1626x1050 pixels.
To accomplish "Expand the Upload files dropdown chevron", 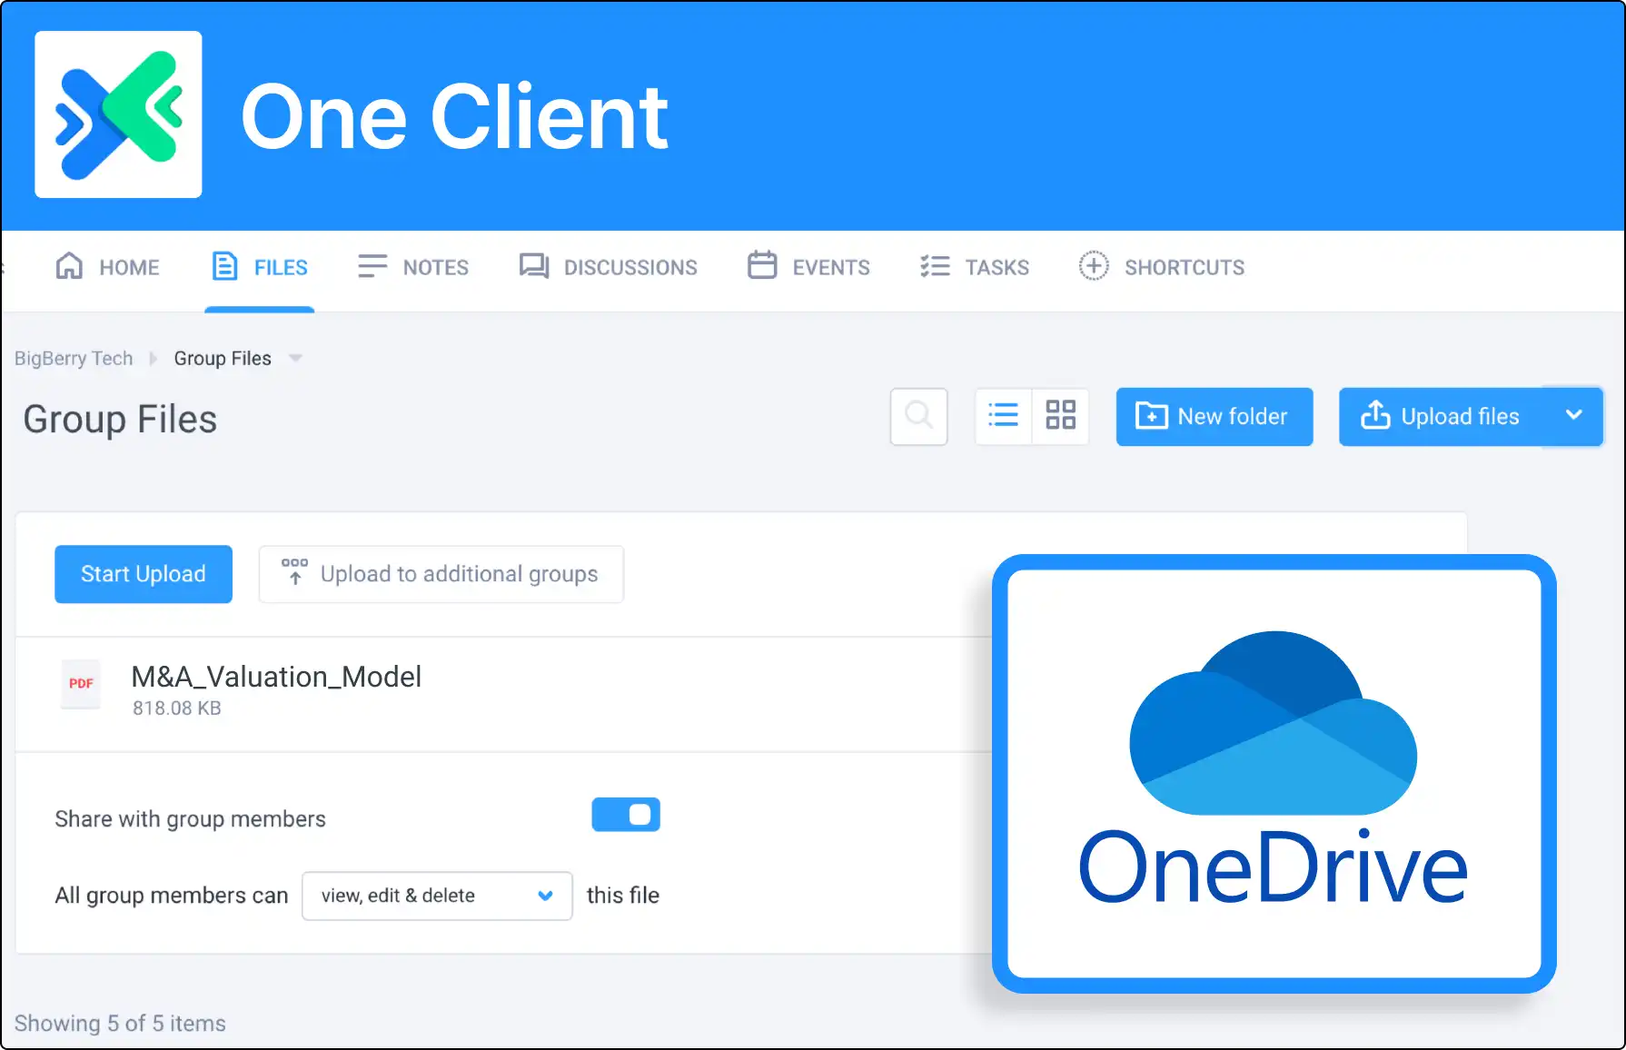I will (1574, 415).
